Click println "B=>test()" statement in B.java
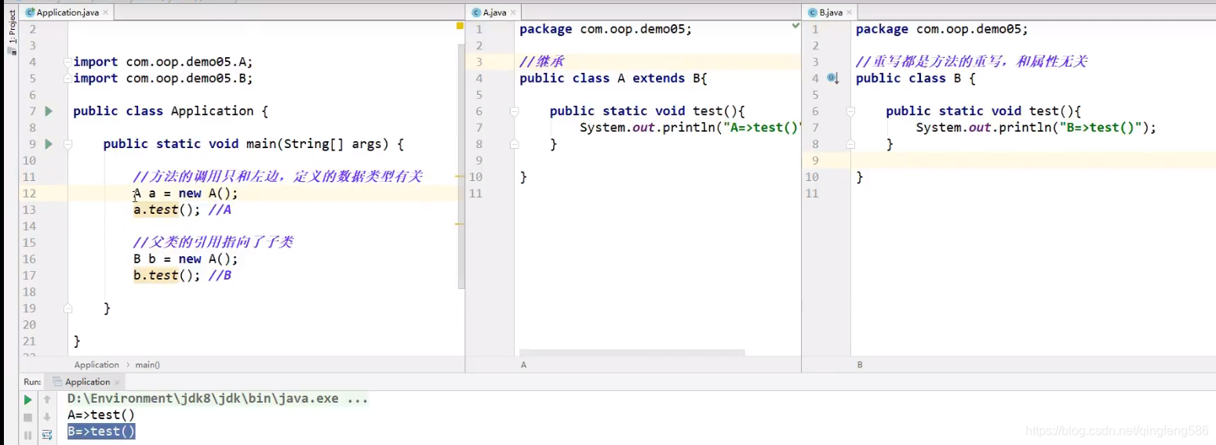The image size is (1216, 445). click(x=1036, y=128)
